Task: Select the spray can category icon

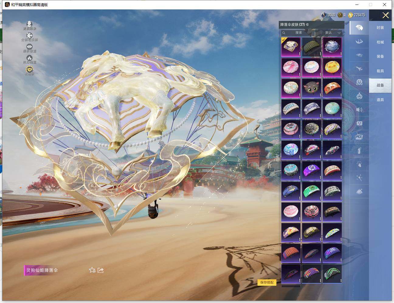Action: (359, 150)
